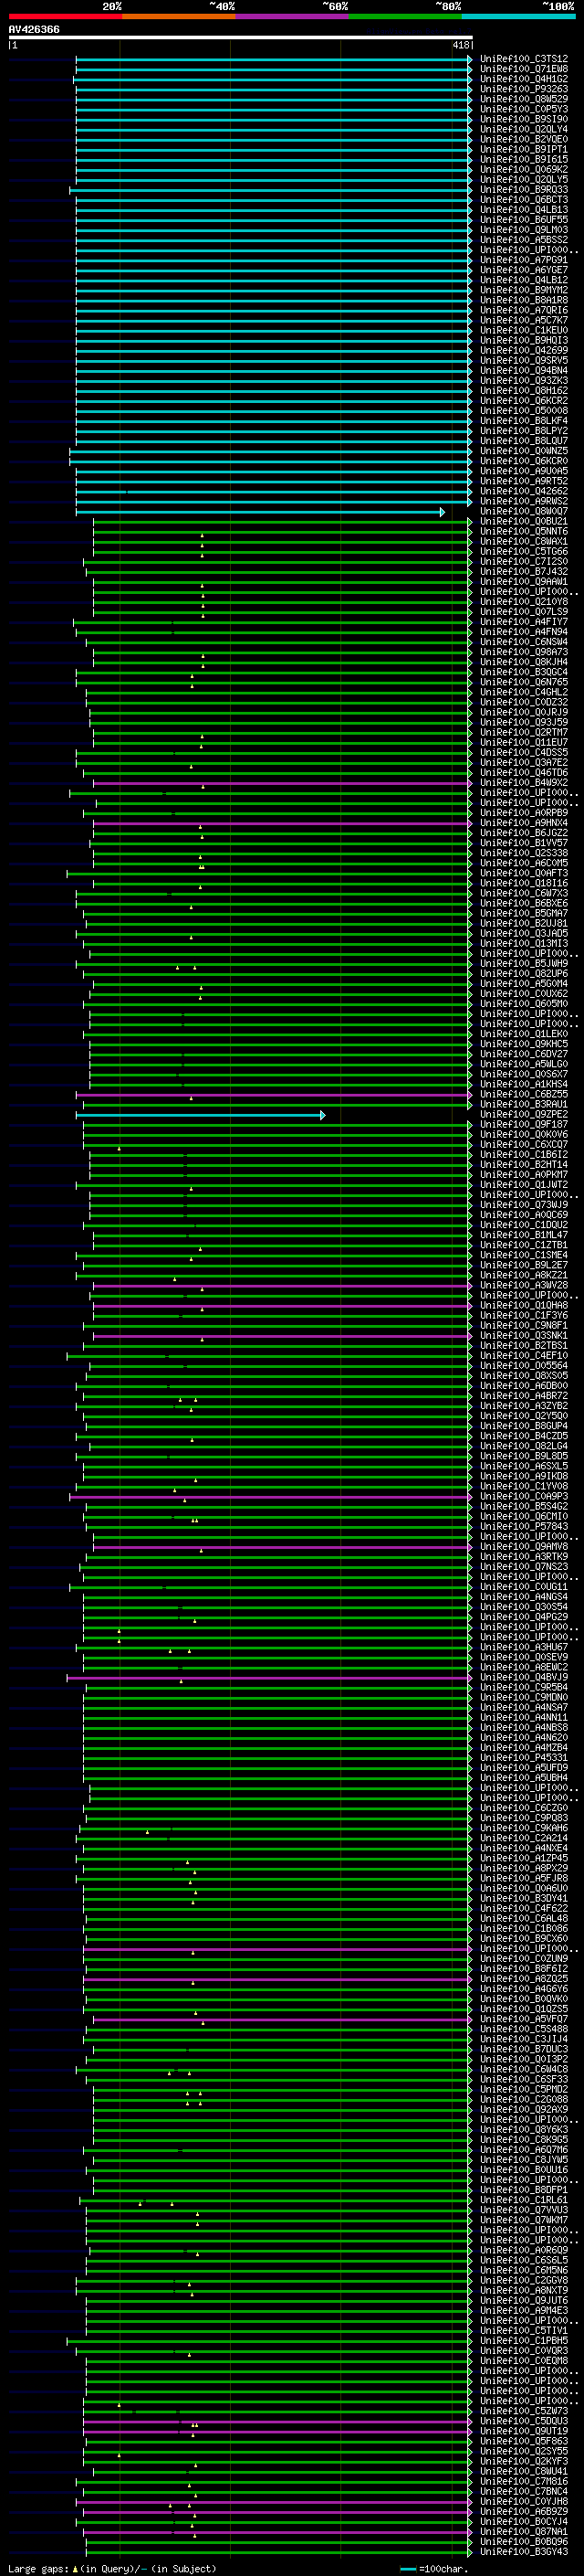Select the UniRef100_C5ZW73 label
This screenshot has height=2576, width=584.
[523, 2410]
